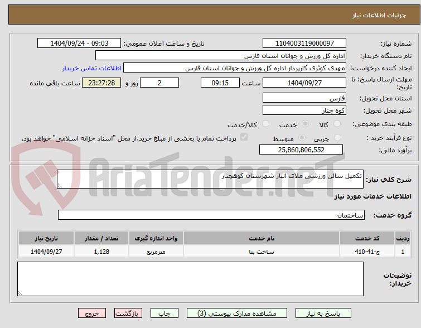The image size is (421, 328).
Task: Click the خروج exit button
Action: point(92,313)
